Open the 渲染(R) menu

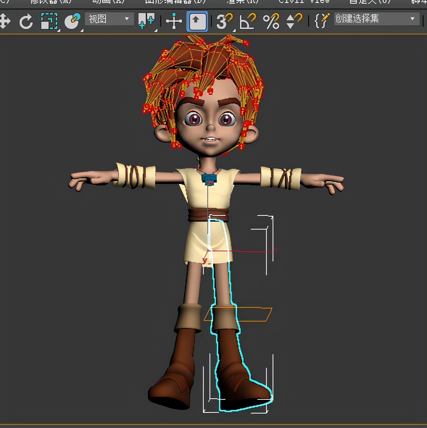[242, 2]
